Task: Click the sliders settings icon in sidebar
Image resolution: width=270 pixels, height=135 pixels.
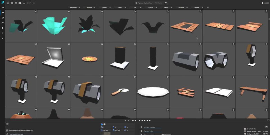Action: [x=3, y=22]
